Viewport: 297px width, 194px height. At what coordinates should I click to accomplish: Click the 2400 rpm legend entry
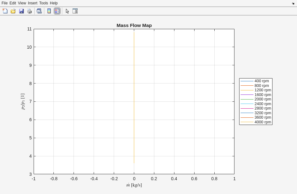click(256, 104)
